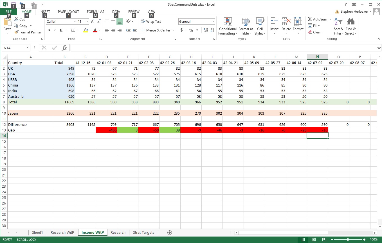Open Conditional Formatting menu
Screen dimensions: 382x243
pos(228,26)
